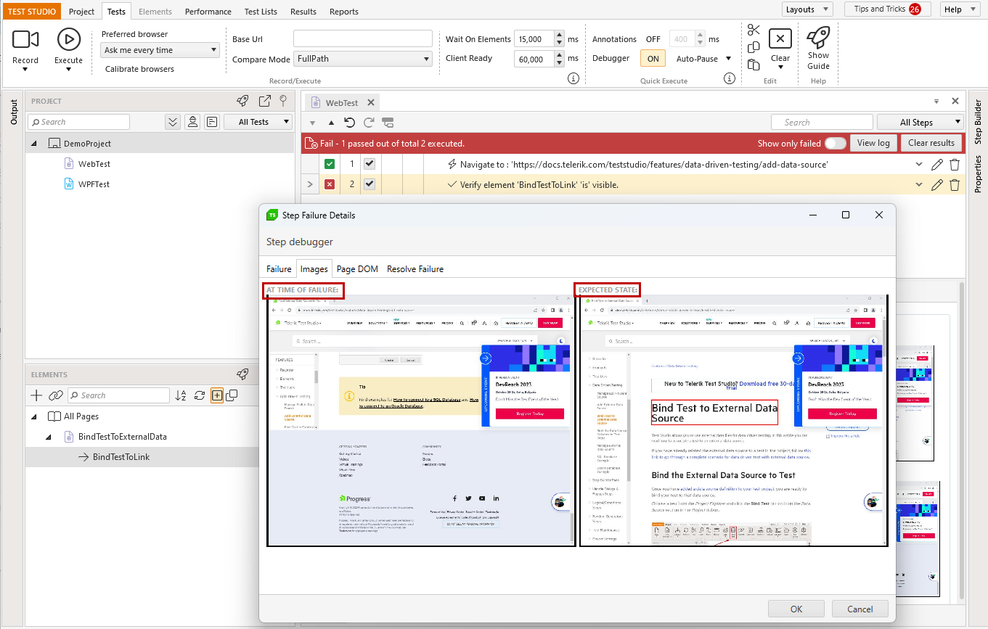Click Show Guide rocket icon in ribbon
The width and height of the screenshot is (988, 629).
pyautogui.click(x=818, y=37)
